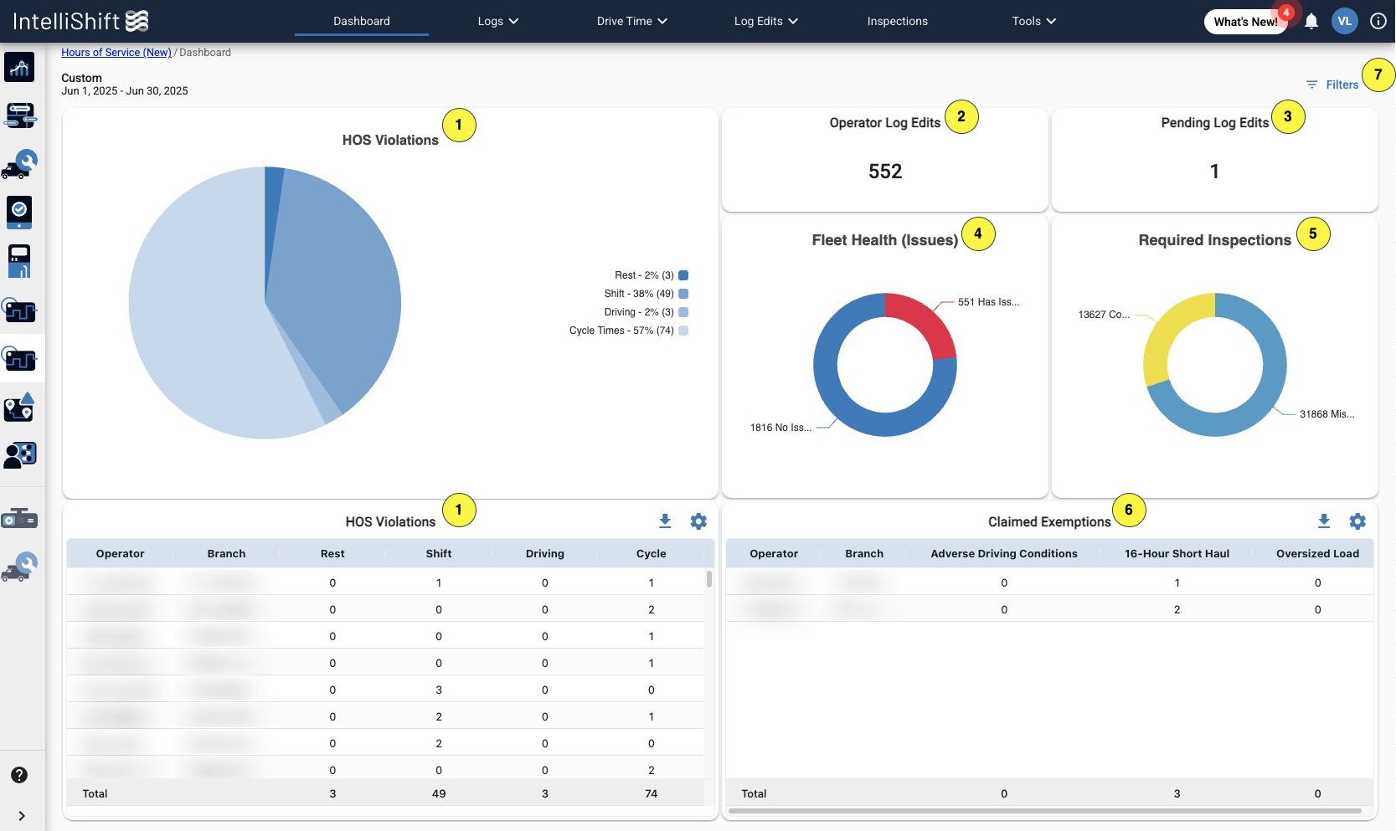The width and height of the screenshot is (1396, 831).
Task: Click the What's New! button
Action: coord(1245,22)
